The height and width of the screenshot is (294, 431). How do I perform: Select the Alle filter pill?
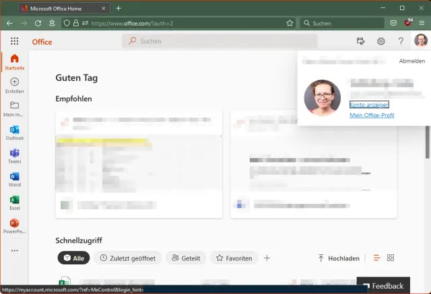[73, 258]
